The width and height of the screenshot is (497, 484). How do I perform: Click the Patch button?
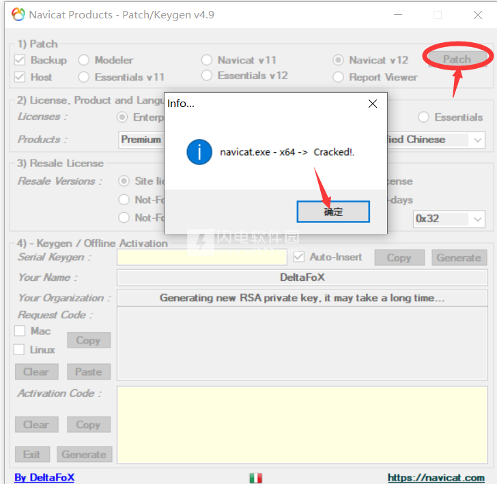click(x=457, y=59)
